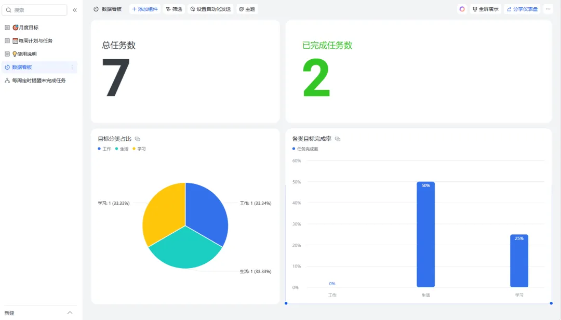Click 添加组件 button

pyautogui.click(x=145, y=9)
